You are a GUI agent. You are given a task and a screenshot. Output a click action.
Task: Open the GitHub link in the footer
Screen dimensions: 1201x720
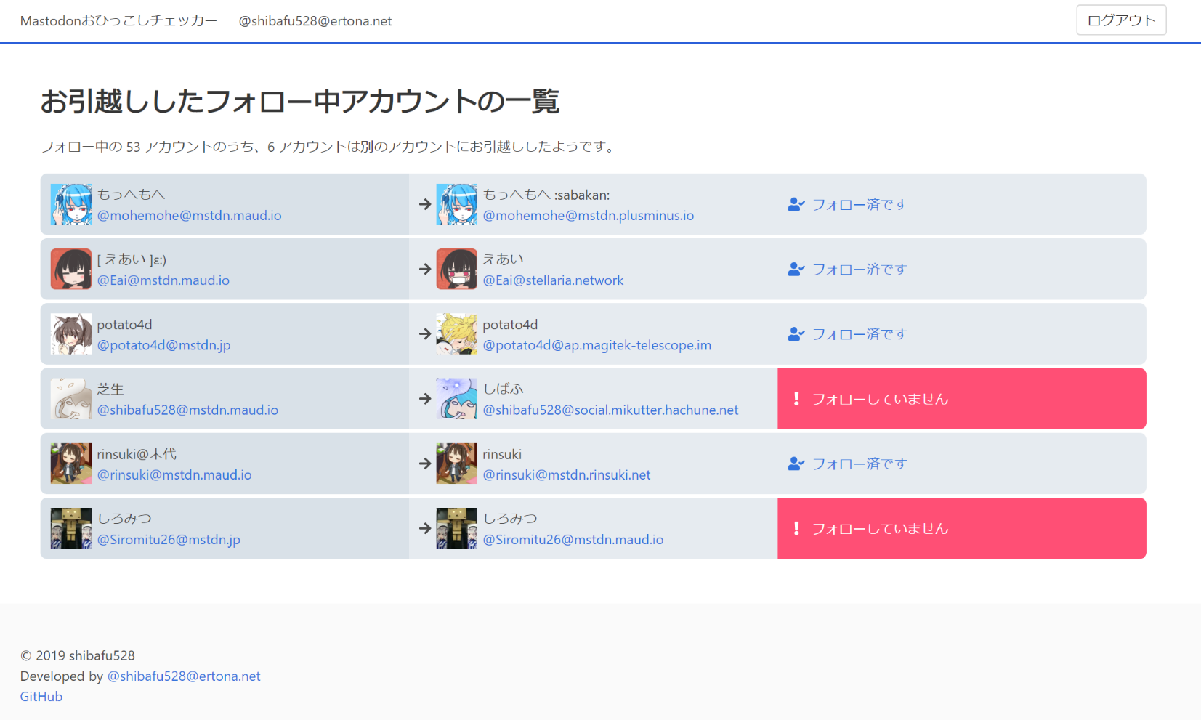tap(41, 697)
